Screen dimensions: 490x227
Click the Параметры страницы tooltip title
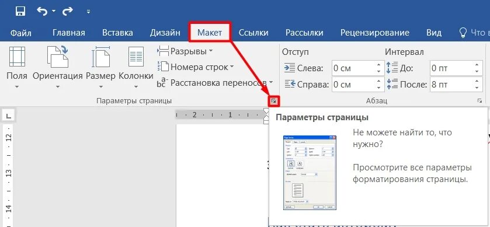pos(322,118)
